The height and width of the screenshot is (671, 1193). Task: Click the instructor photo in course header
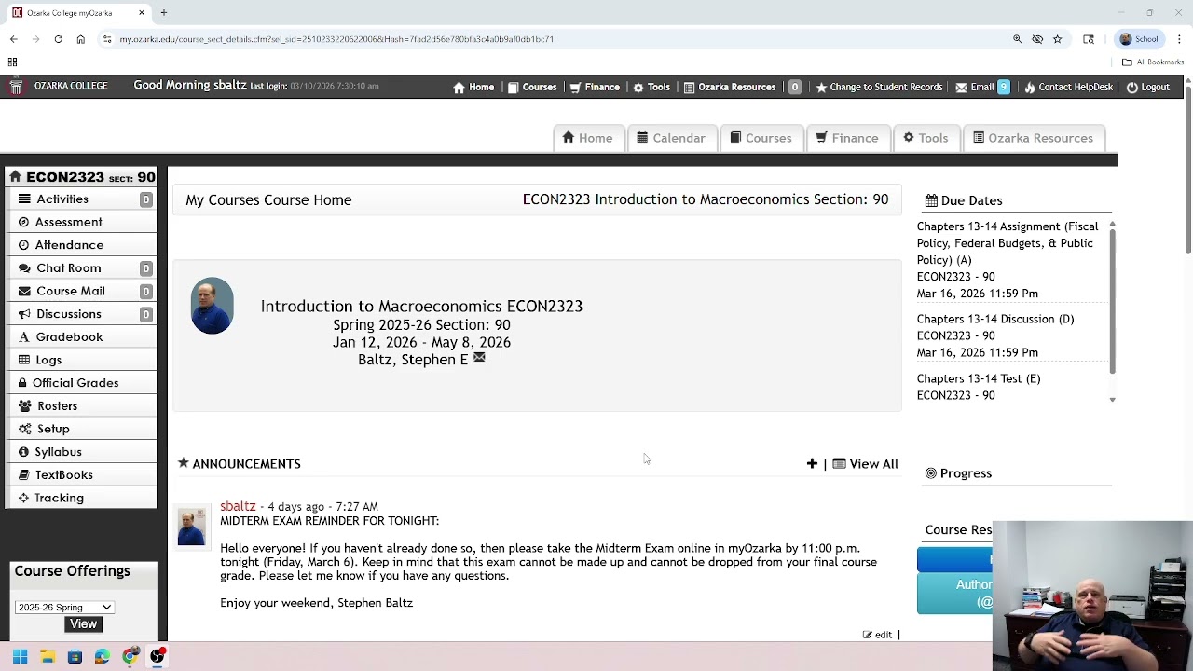click(x=213, y=306)
